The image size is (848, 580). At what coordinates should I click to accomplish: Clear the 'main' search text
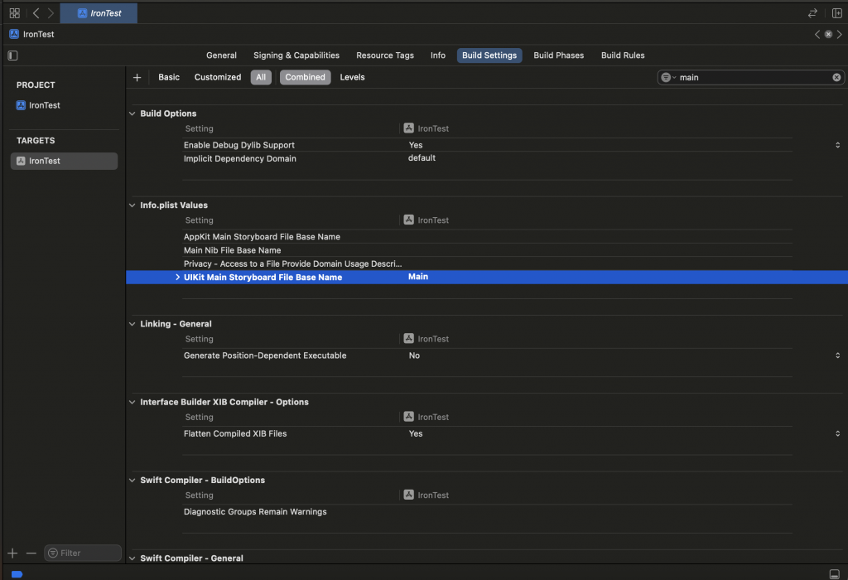(836, 77)
